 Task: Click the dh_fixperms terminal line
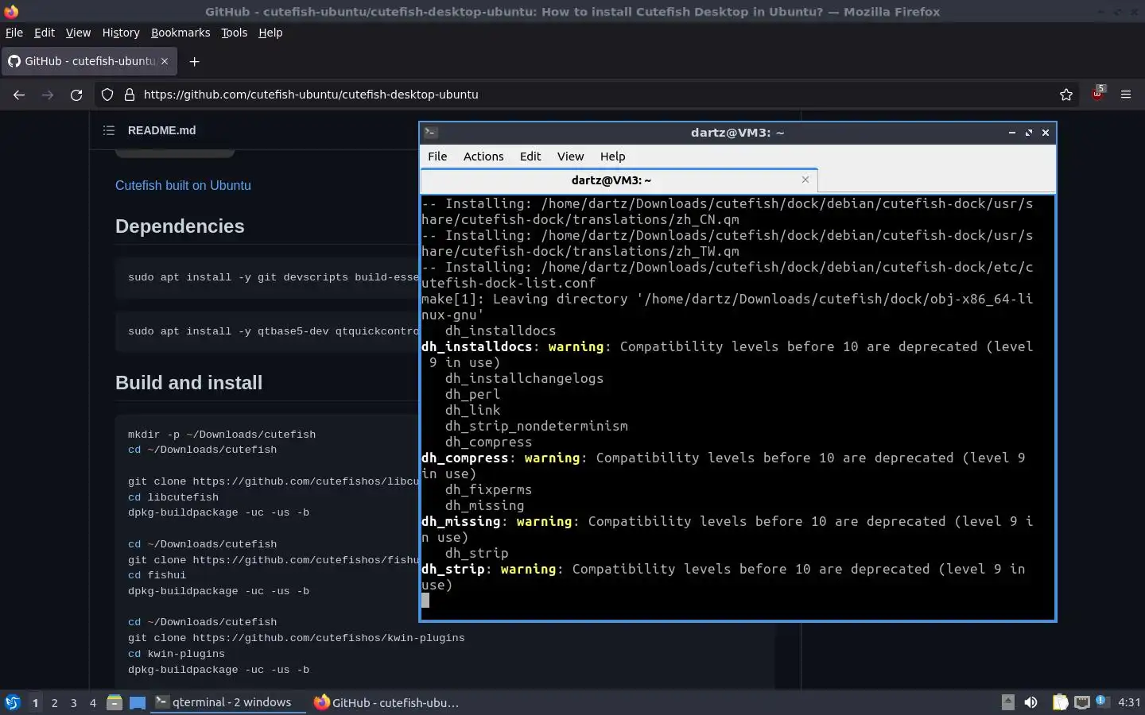tap(488, 489)
